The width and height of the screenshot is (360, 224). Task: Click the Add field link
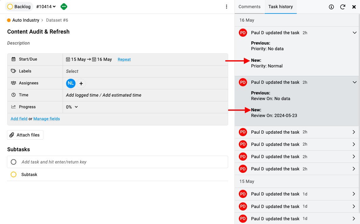(19, 119)
